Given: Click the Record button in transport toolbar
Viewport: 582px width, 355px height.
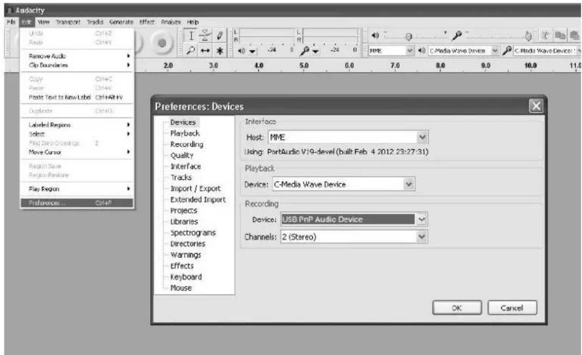Looking at the screenshot, I should point(162,43).
